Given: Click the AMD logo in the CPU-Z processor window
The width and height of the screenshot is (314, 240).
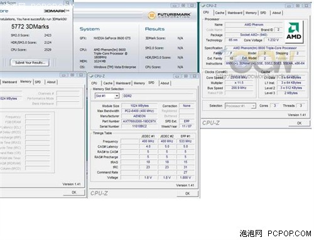Looking at the screenshot, I should (294, 32).
